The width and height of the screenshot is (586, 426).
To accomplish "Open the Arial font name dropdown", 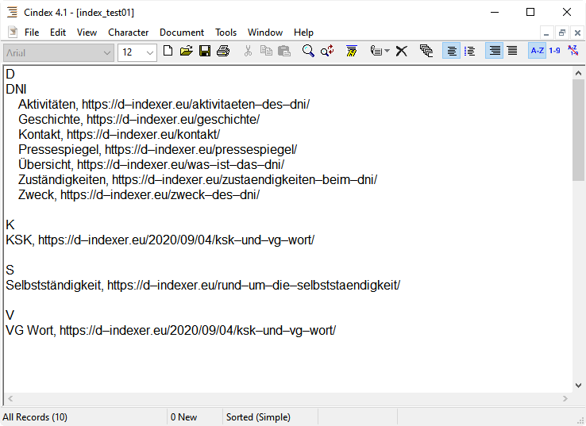I will 107,52.
